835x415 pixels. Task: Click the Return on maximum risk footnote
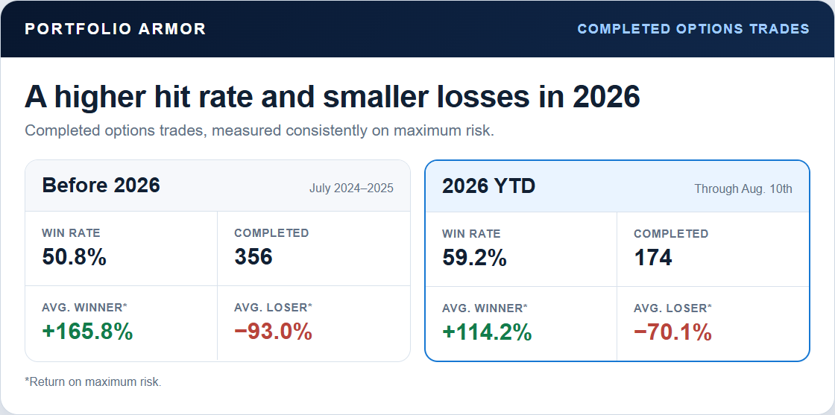coord(92,381)
